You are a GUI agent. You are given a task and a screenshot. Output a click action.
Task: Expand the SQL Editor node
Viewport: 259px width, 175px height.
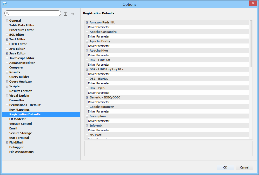coord(7,35)
